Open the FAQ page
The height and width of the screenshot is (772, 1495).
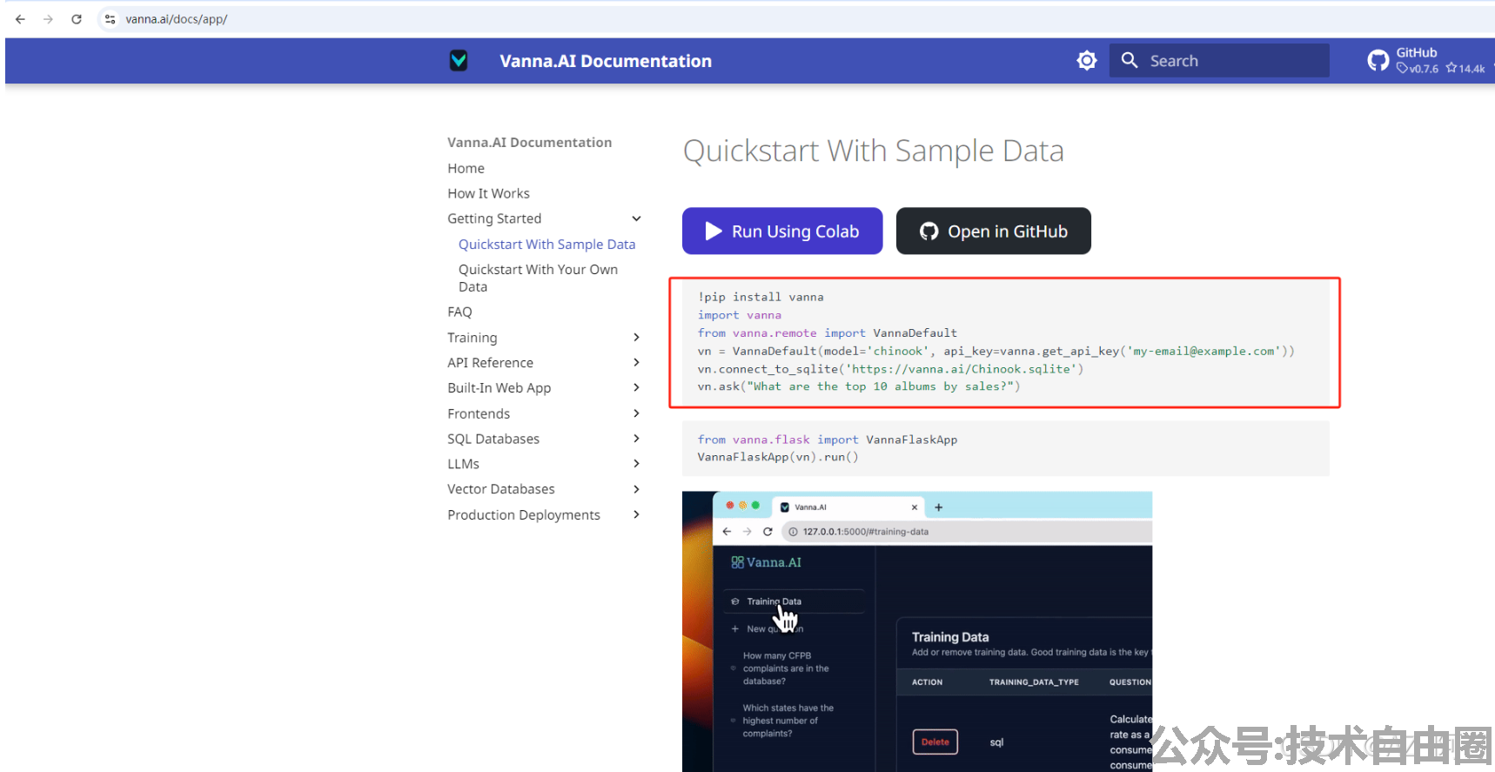click(x=459, y=312)
